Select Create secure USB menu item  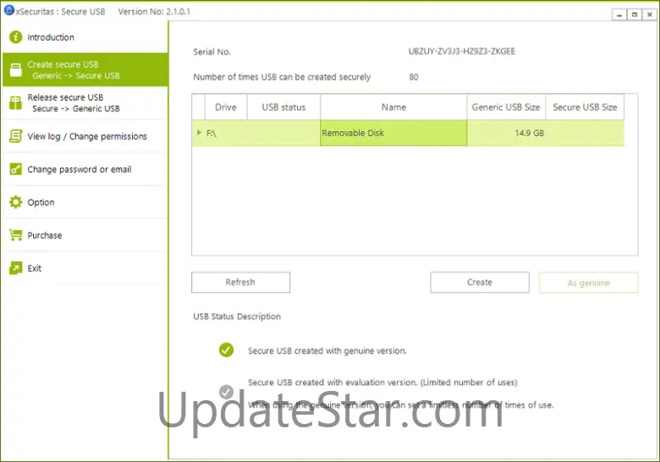click(x=85, y=70)
